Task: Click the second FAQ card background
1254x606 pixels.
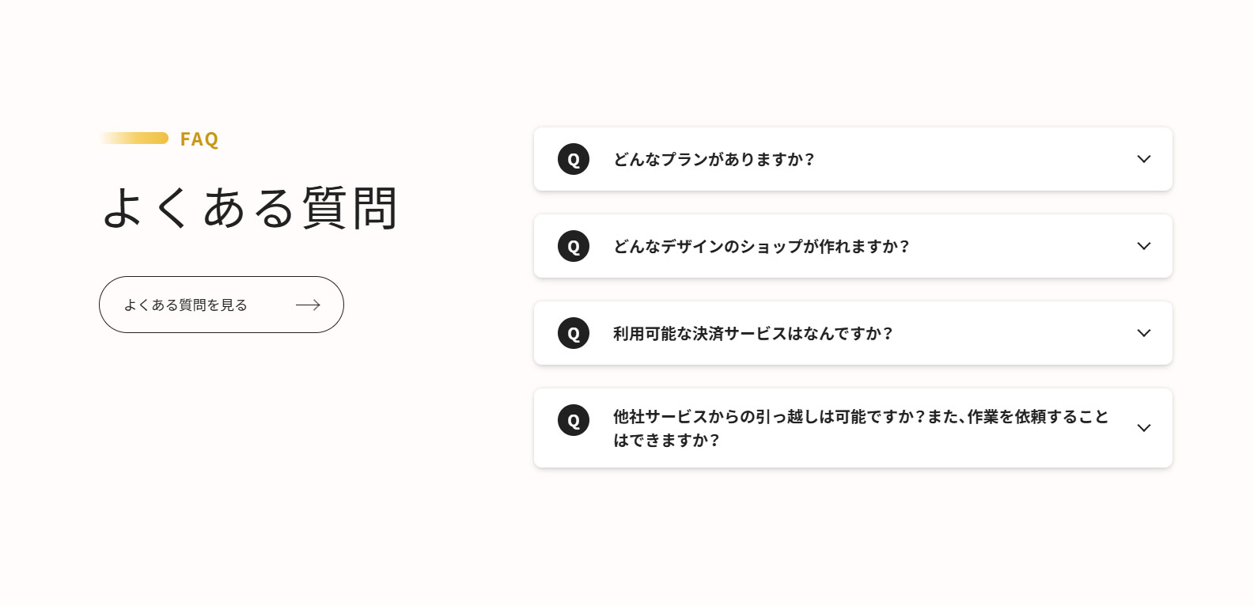Action: [x=949, y=246]
